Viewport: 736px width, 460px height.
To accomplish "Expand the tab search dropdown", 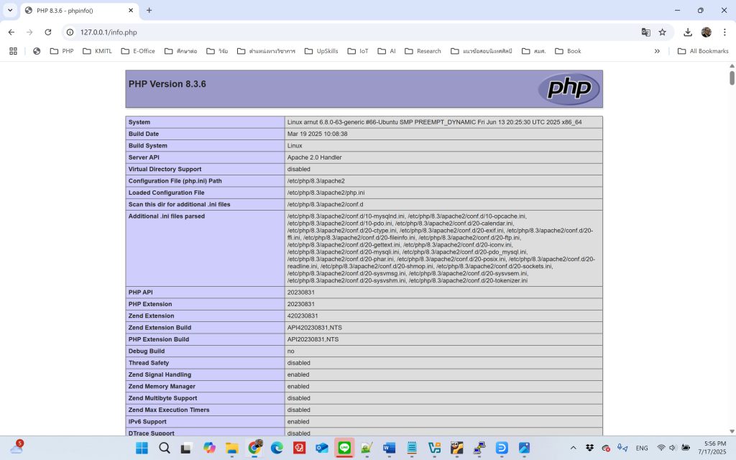I will pyautogui.click(x=10, y=10).
